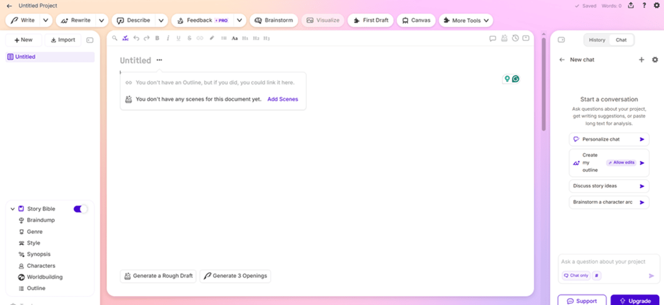The height and width of the screenshot is (305, 664).
Task: Open the comments speech bubble icon
Action: (493, 38)
